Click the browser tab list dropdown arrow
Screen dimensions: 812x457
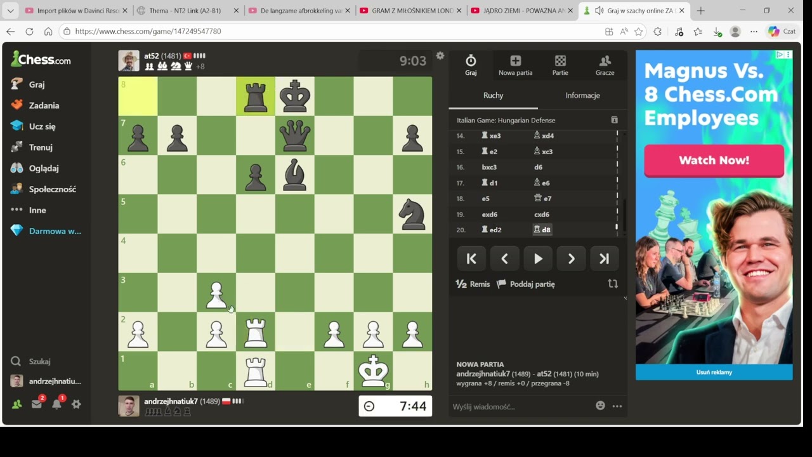pos(10,11)
